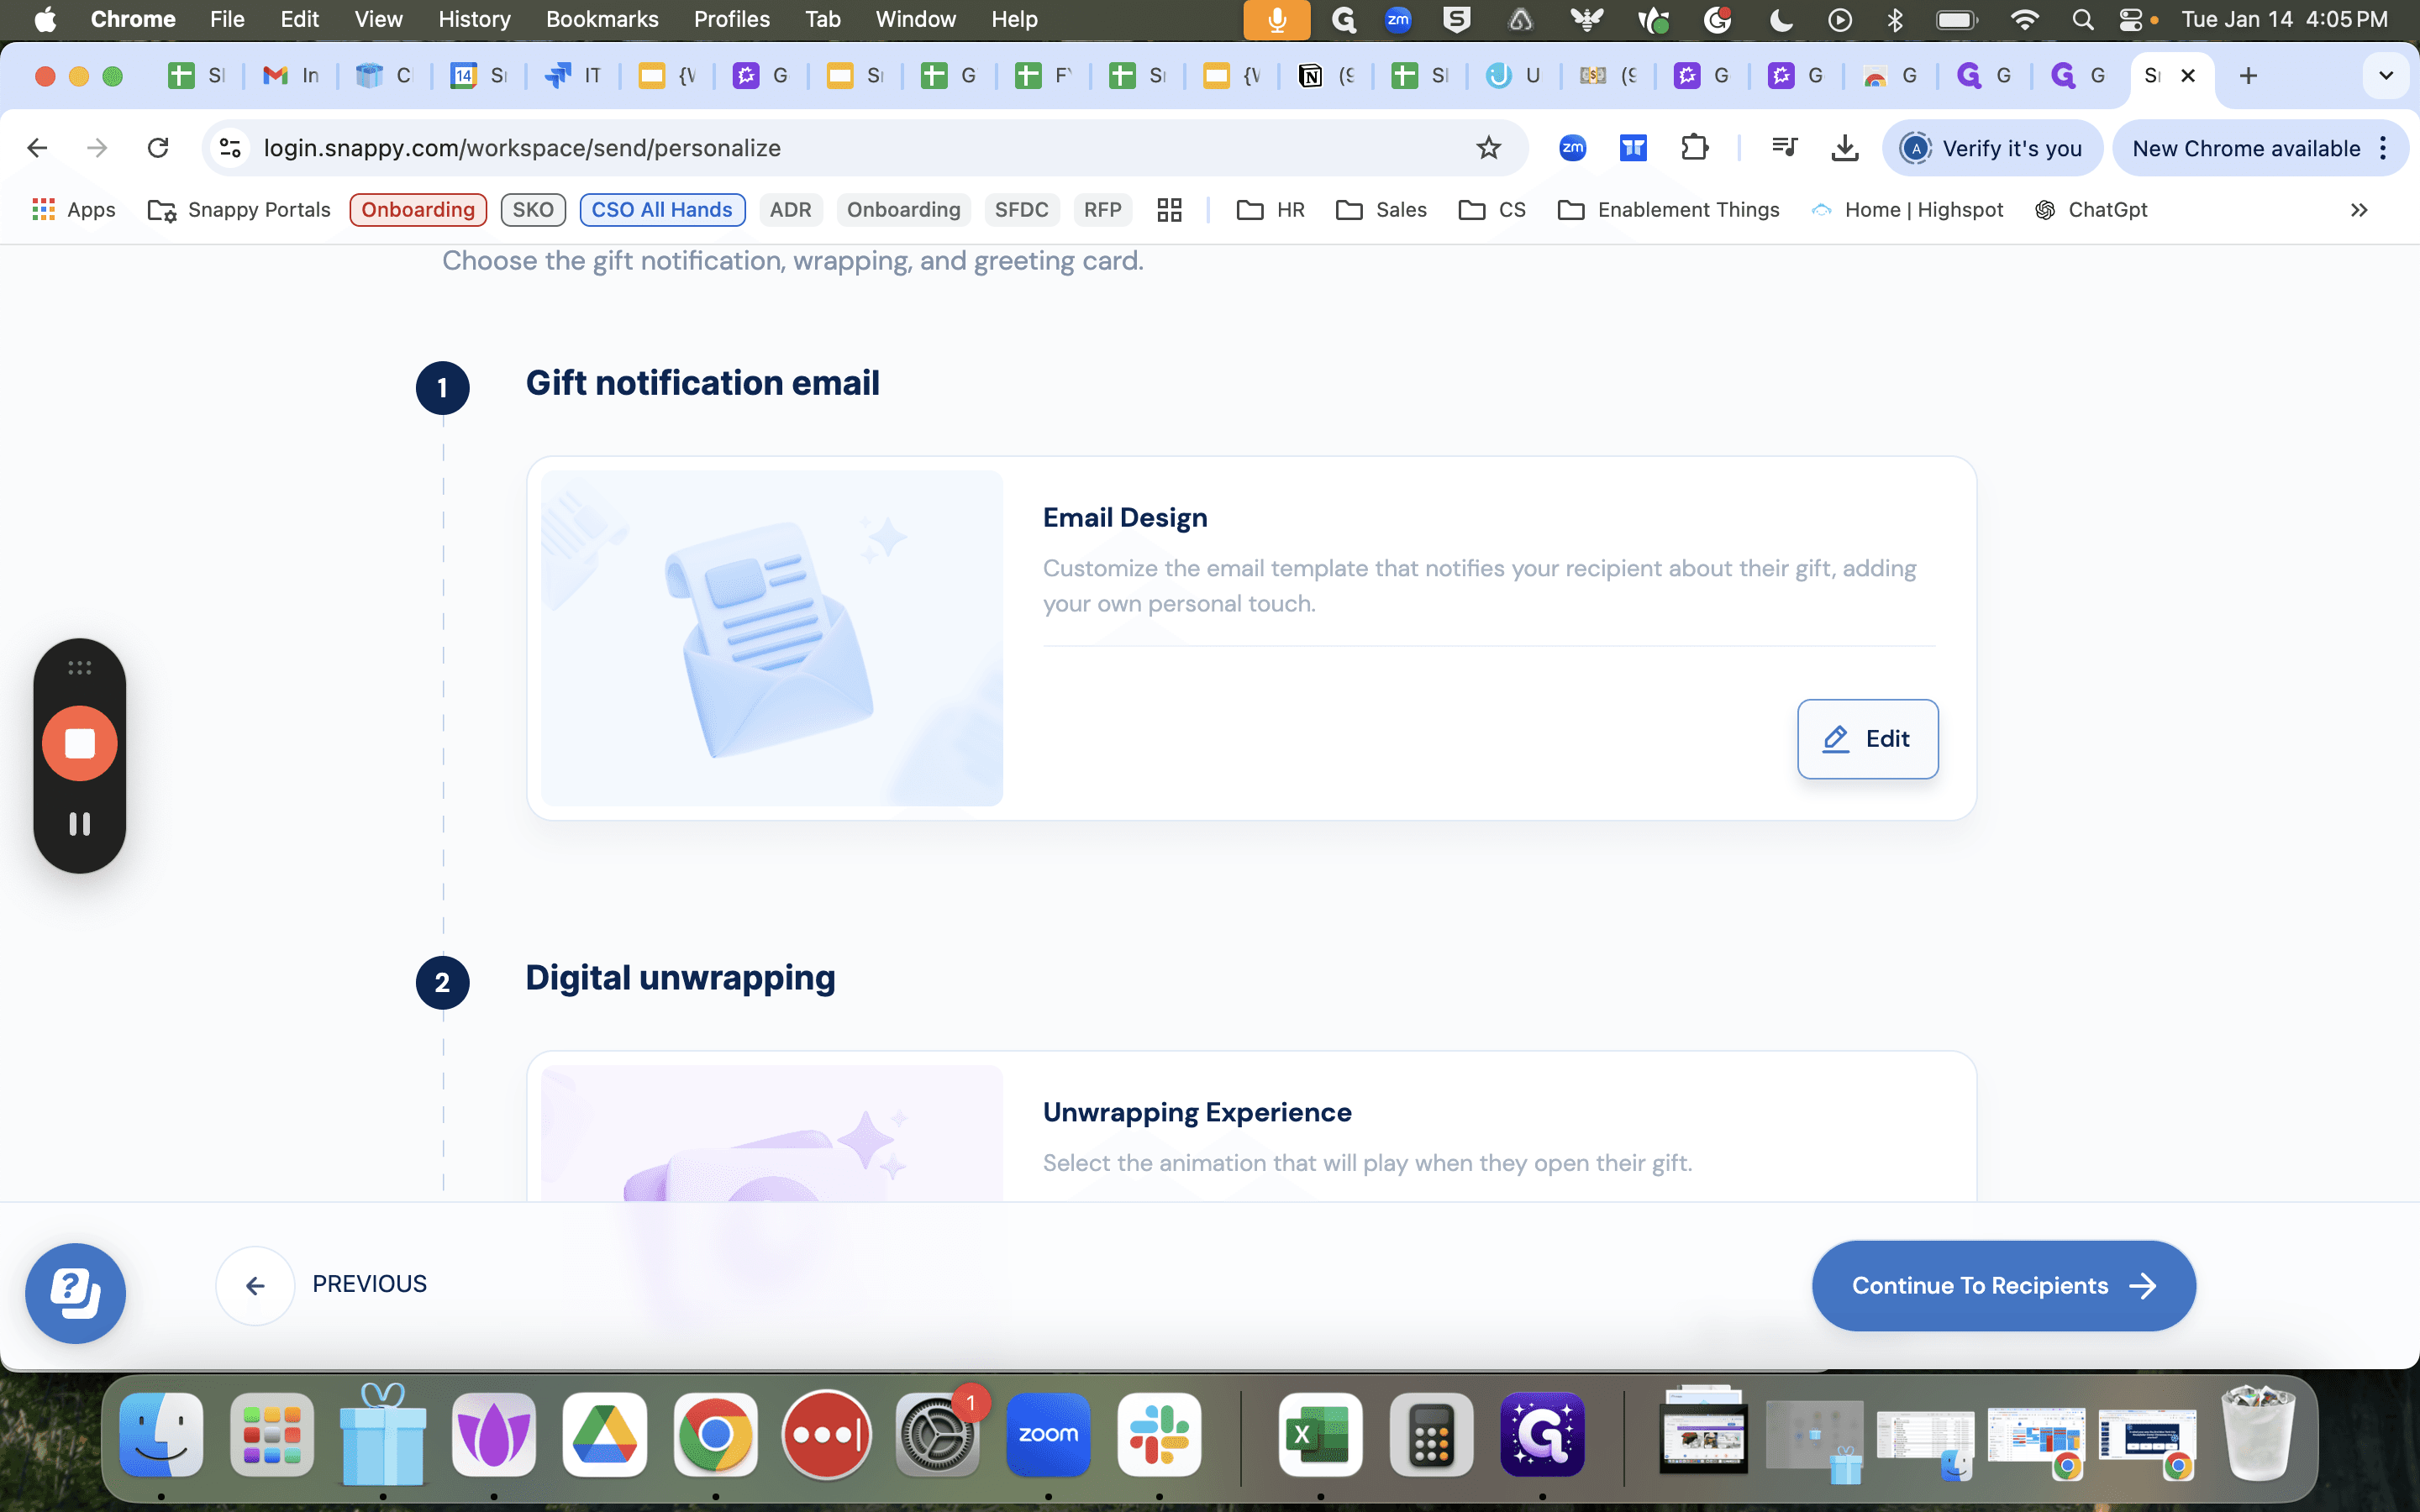
Task: Open Excel from the Dock
Action: coord(1320,1434)
